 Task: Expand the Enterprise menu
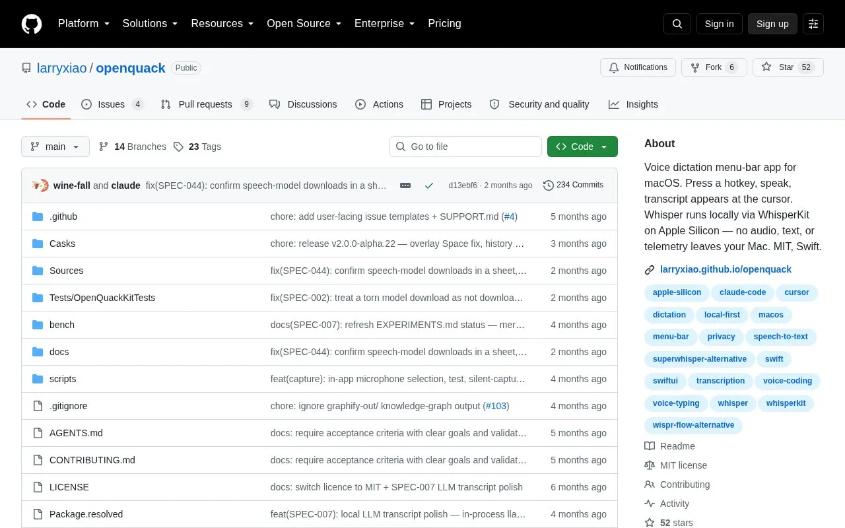tap(384, 24)
